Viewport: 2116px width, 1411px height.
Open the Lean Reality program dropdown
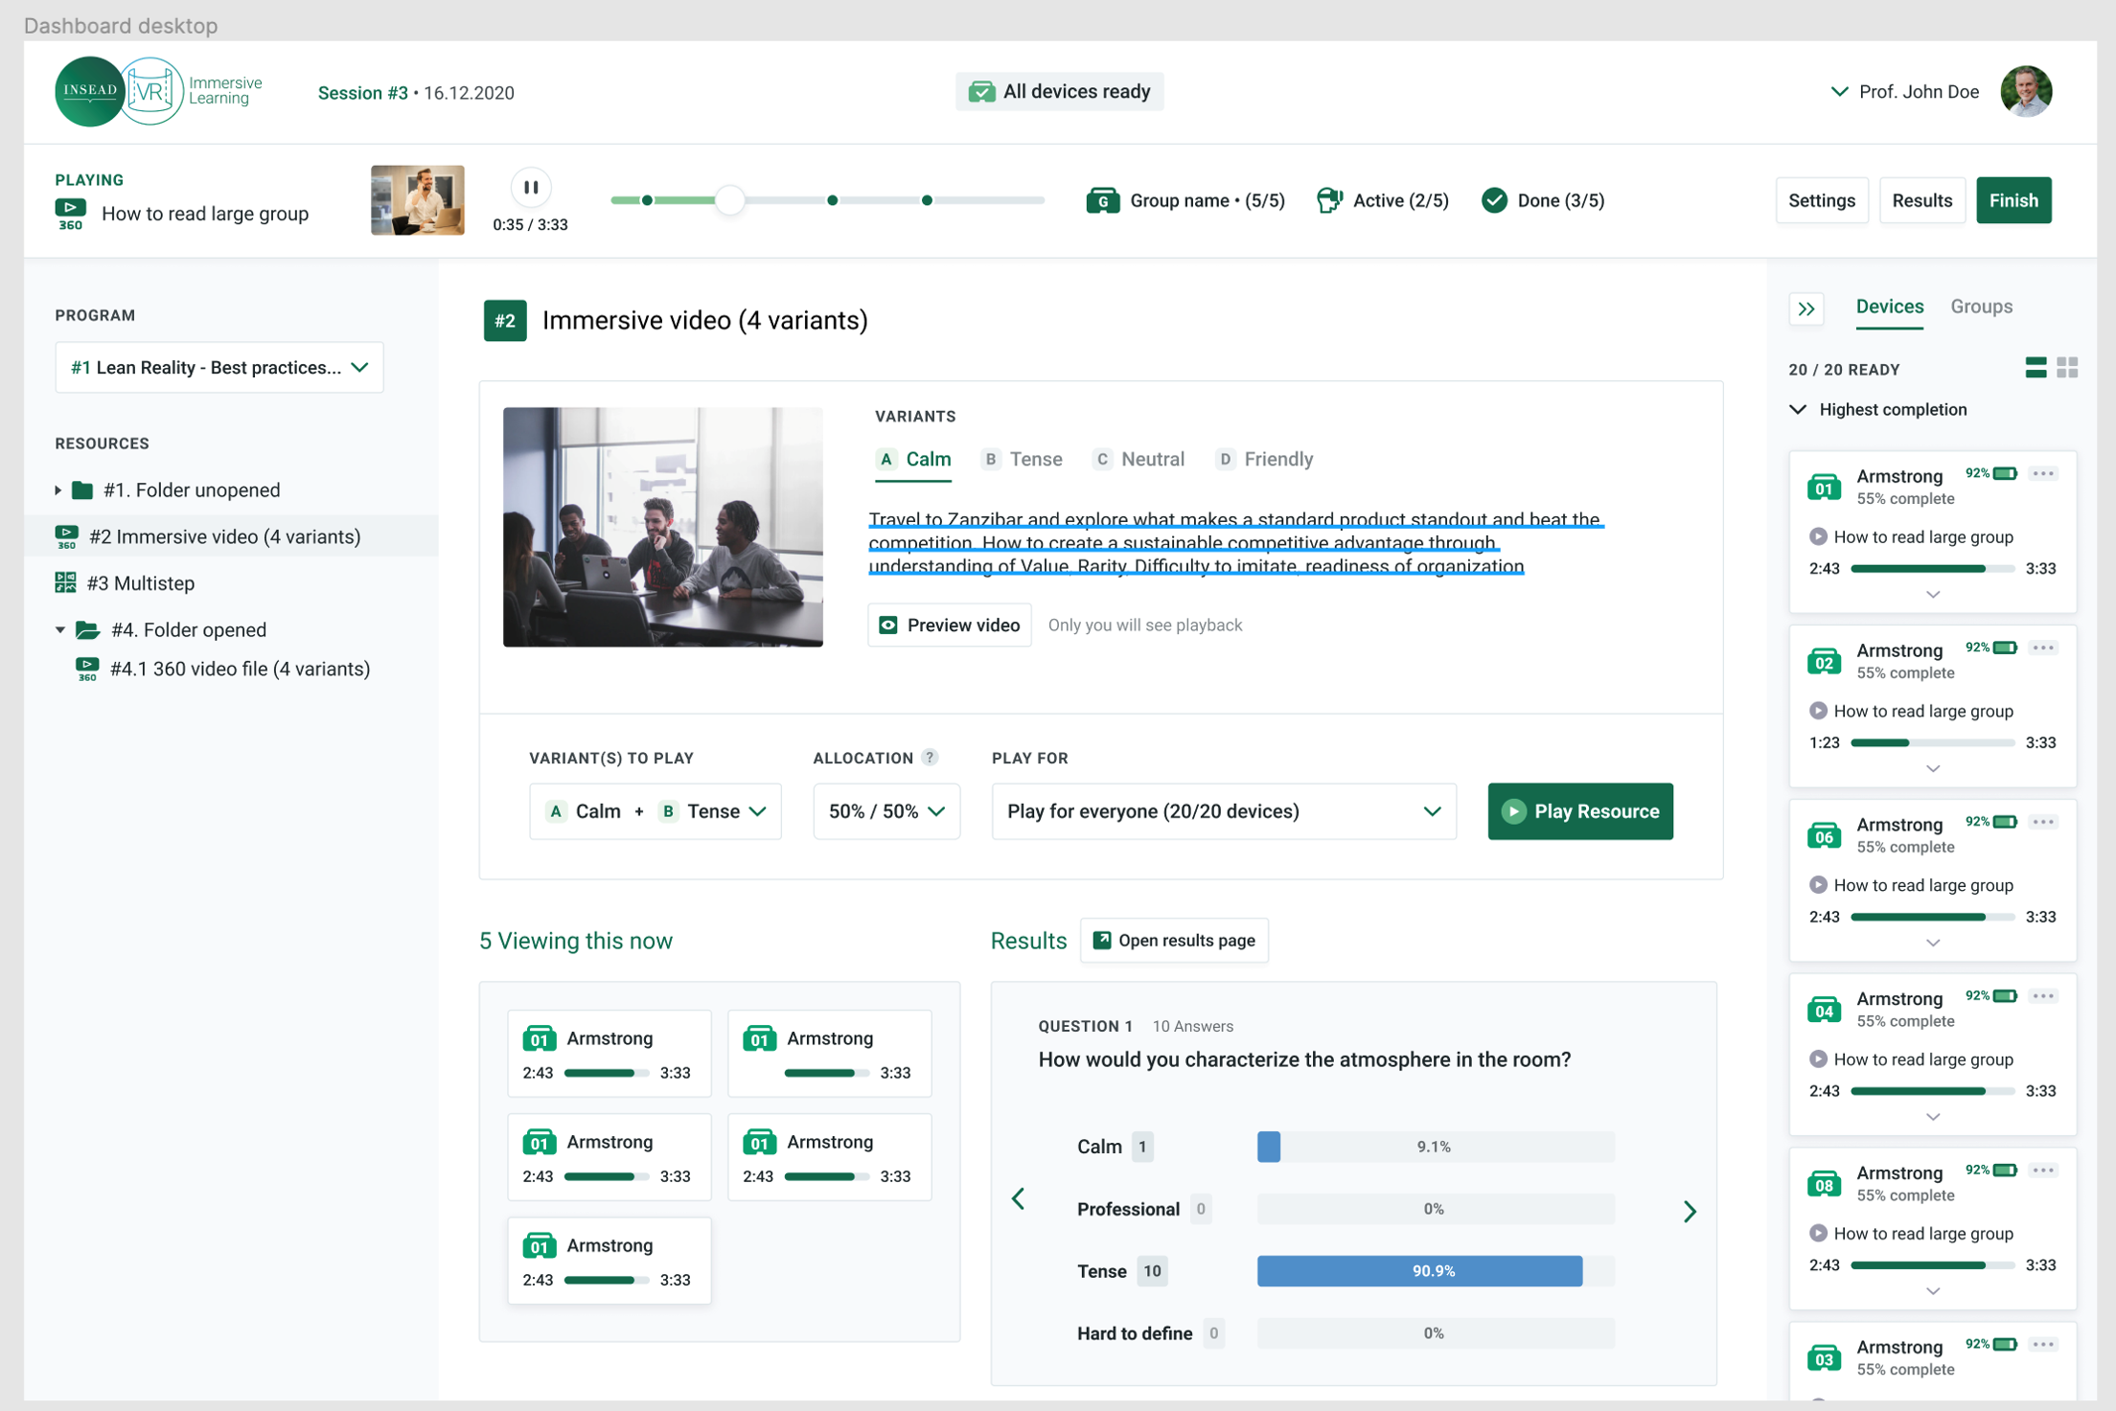[x=219, y=368]
